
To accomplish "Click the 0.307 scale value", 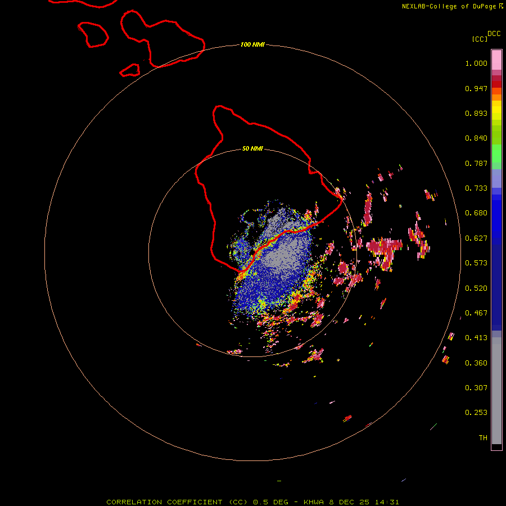I will click(476, 388).
